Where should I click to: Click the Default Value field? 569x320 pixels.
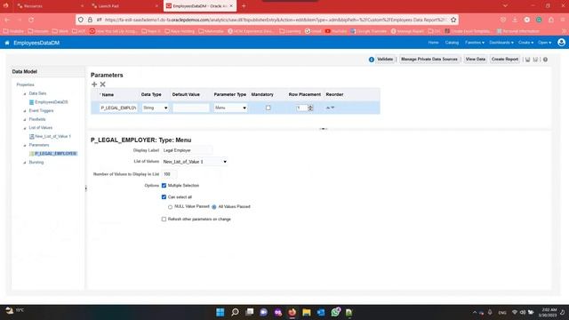pos(191,108)
